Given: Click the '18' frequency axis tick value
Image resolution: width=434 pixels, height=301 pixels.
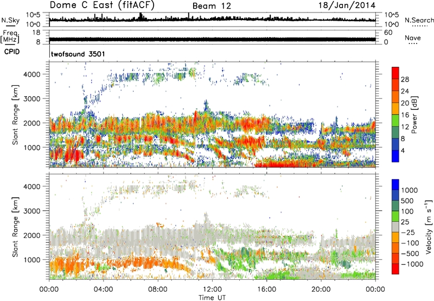Looking at the screenshot, I should tap(36, 33).
